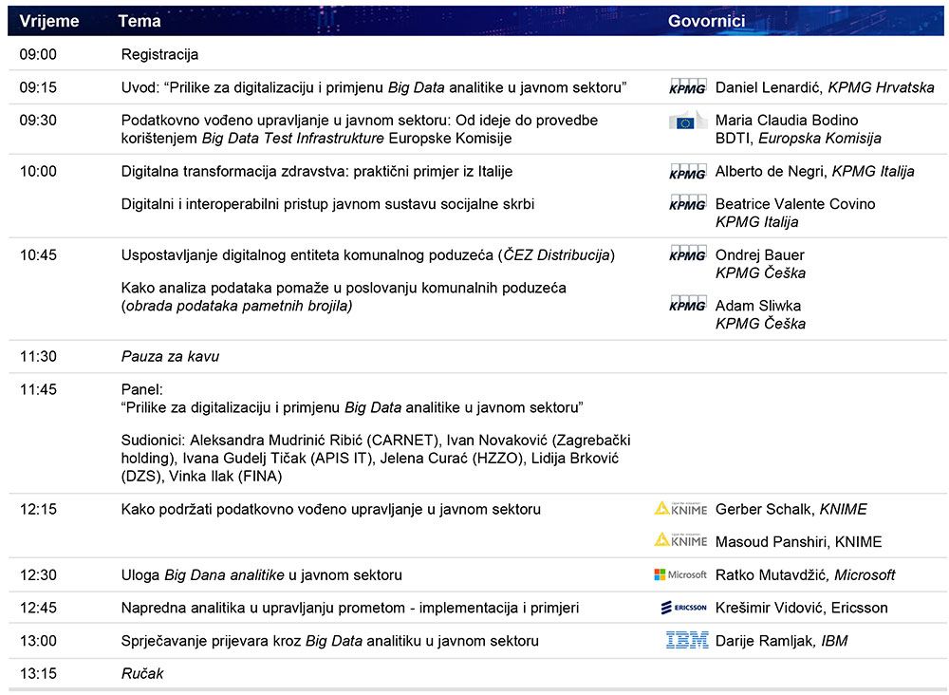This screenshot has height=695, width=949.
Task: Click the IBM logo
Action: click(687, 641)
